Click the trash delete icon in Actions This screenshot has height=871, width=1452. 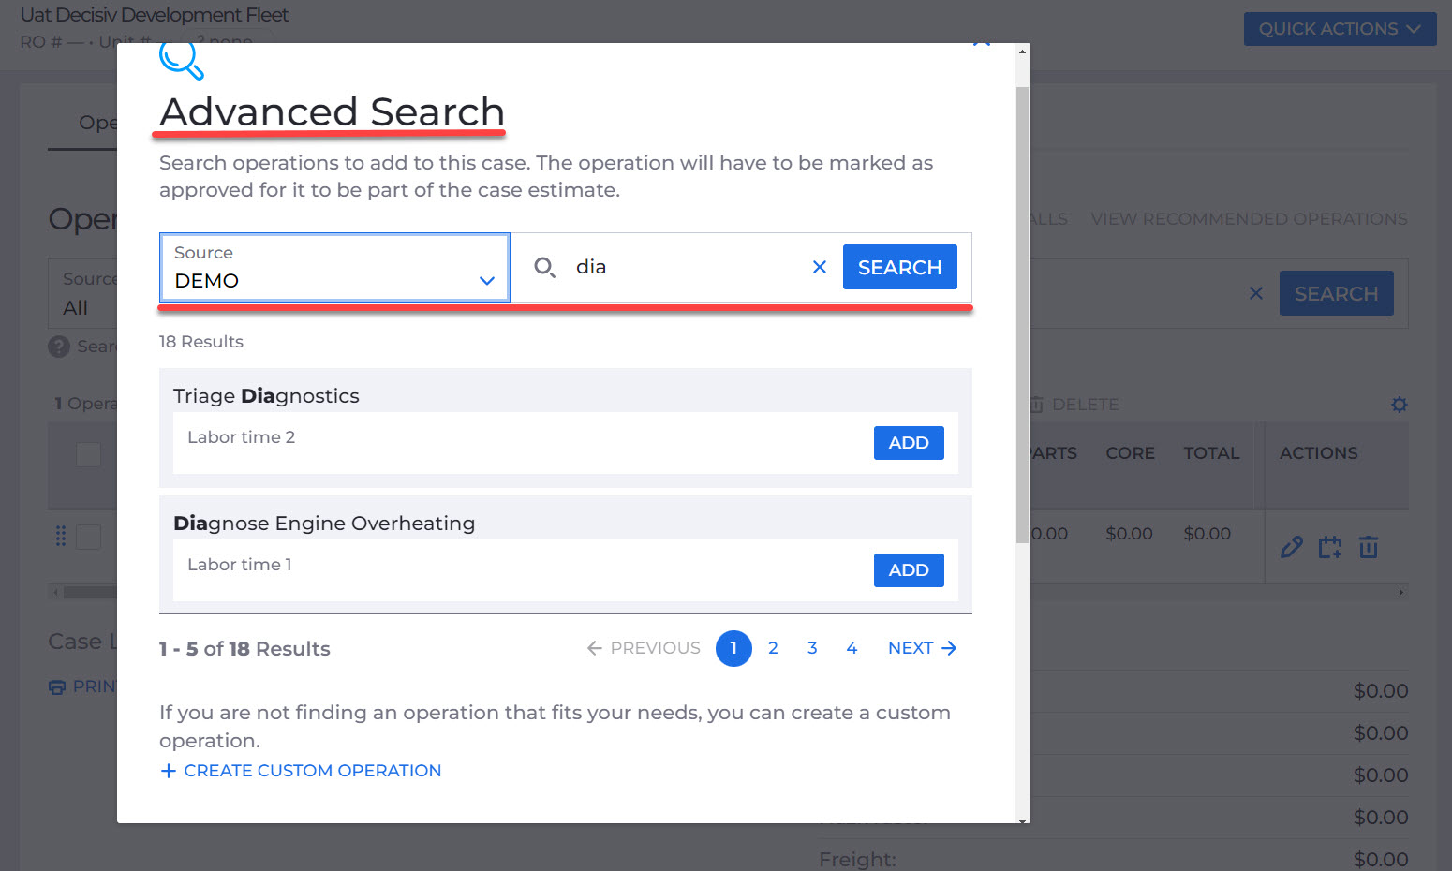[x=1369, y=547]
